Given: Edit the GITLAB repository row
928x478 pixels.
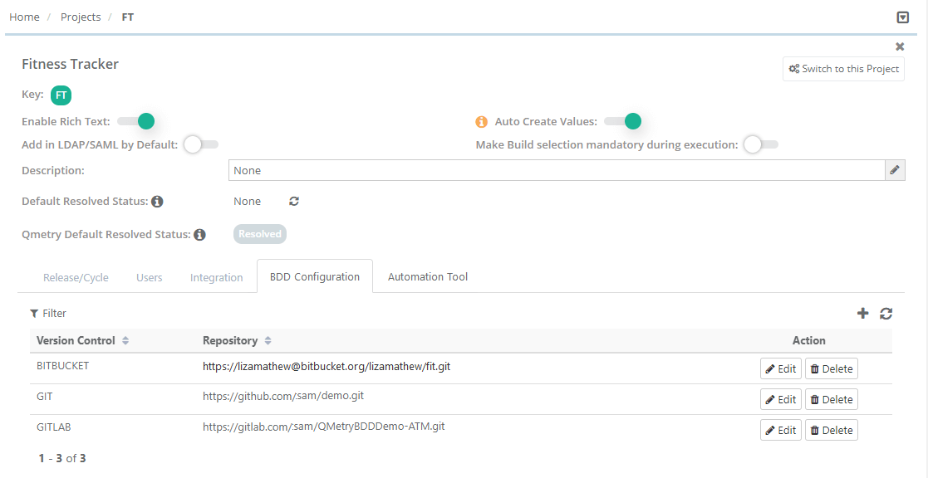Looking at the screenshot, I should click(781, 430).
